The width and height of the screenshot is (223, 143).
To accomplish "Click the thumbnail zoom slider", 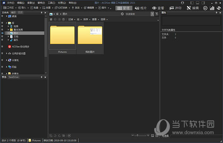I will pos(140,136).
